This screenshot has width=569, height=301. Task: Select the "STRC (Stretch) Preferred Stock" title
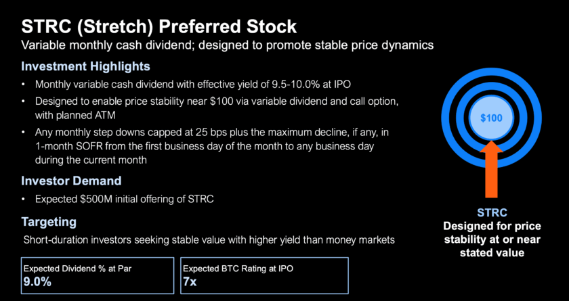tap(159, 27)
